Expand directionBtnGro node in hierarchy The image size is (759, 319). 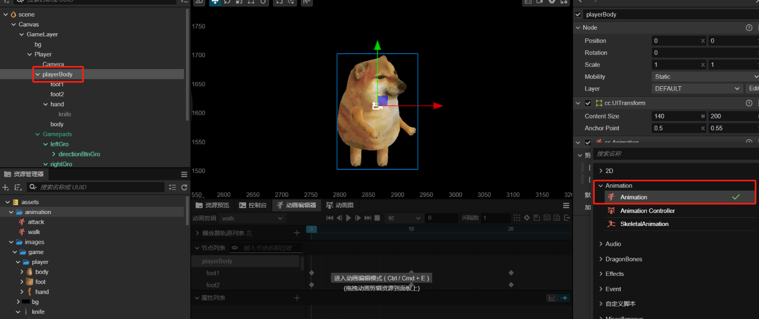pyautogui.click(x=54, y=154)
